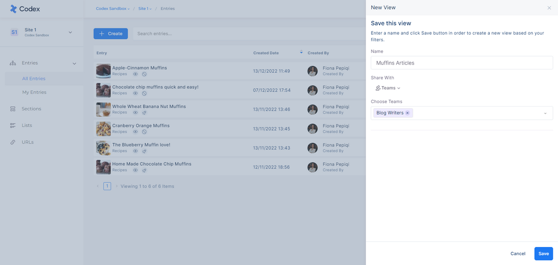The height and width of the screenshot is (265, 558).
Task: Click the Save button
Action: (x=544, y=254)
